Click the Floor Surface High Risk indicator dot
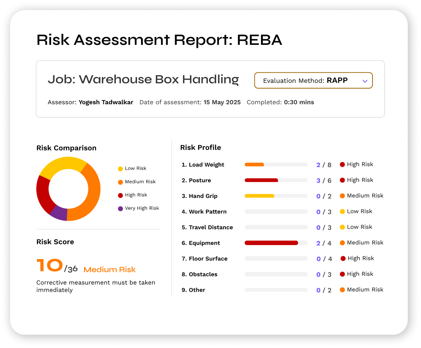This screenshot has height=348, width=421. 343,259
